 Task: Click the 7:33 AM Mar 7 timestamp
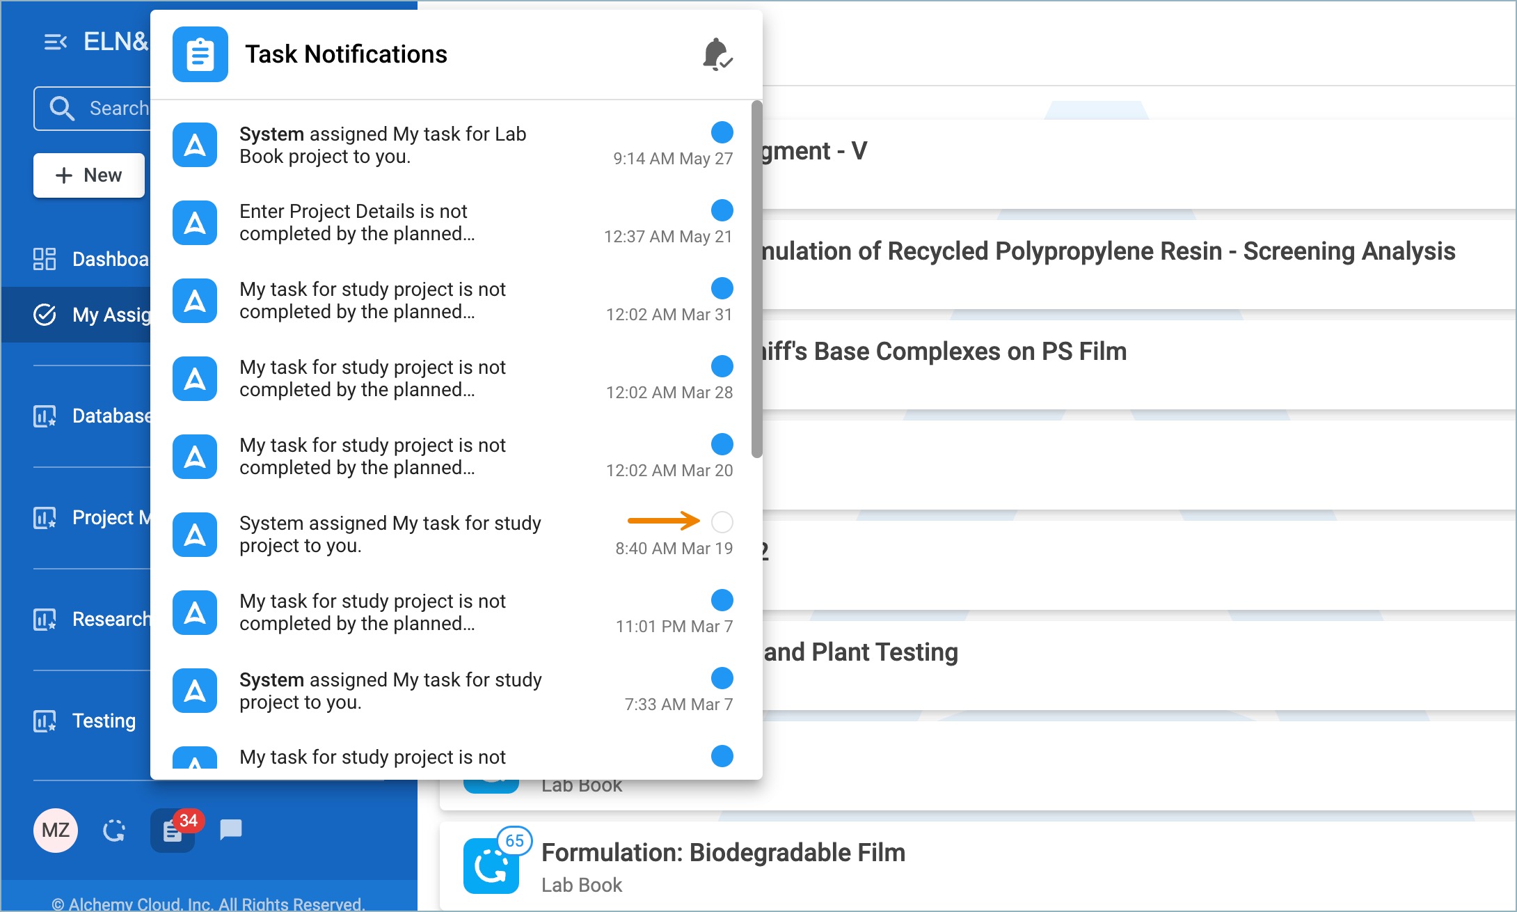coord(678,705)
